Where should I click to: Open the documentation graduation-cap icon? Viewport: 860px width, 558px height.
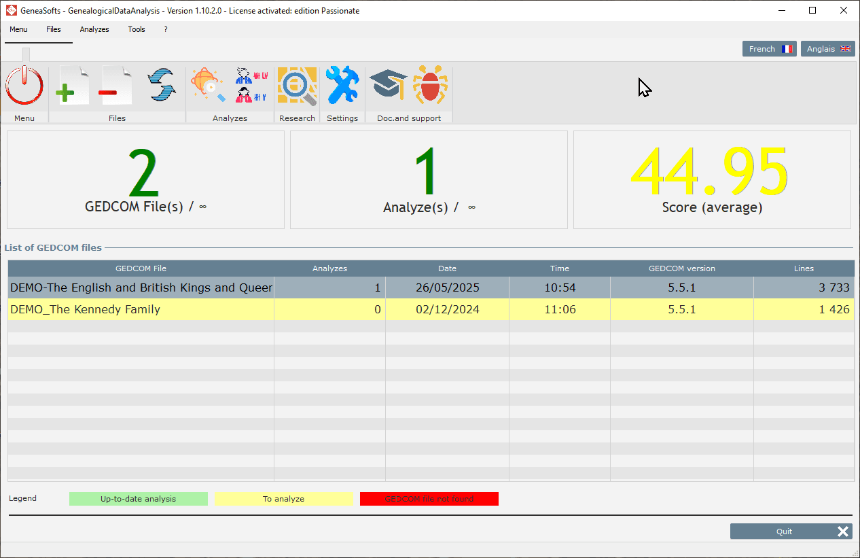[x=387, y=86]
